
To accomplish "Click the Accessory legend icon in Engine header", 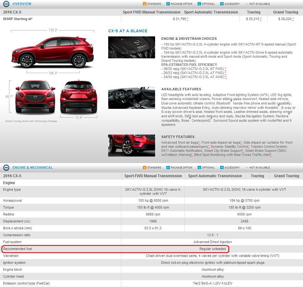I will click(222, 167).
